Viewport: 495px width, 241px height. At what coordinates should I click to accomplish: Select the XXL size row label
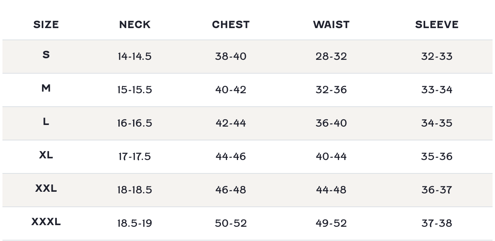coord(46,188)
